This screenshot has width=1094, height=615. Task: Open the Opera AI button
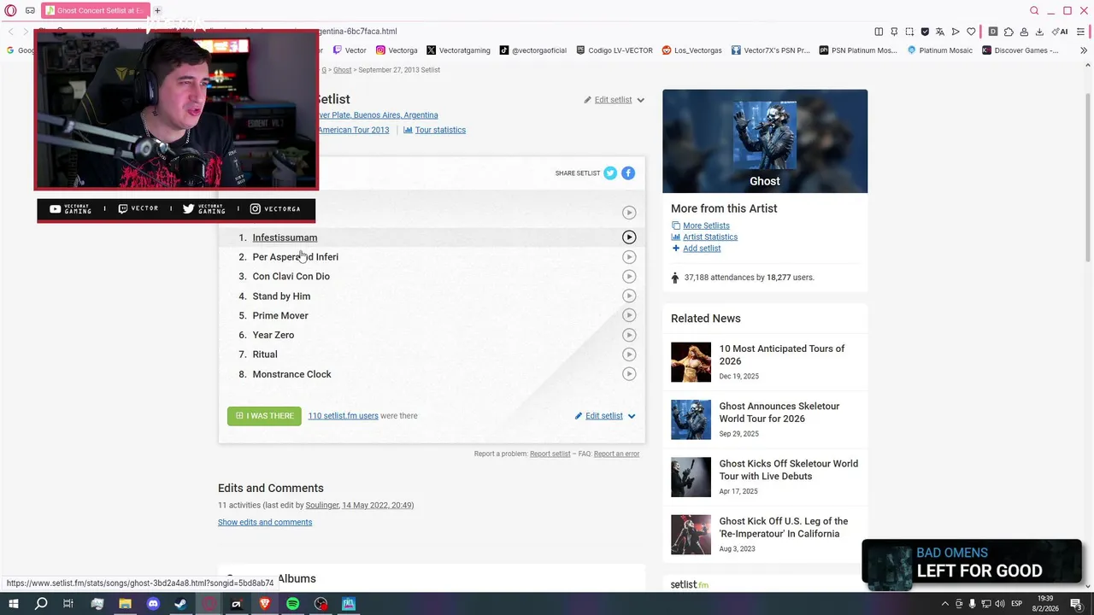[1060, 32]
